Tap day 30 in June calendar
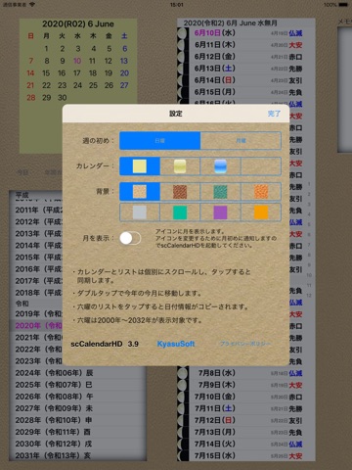 click(62, 97)
